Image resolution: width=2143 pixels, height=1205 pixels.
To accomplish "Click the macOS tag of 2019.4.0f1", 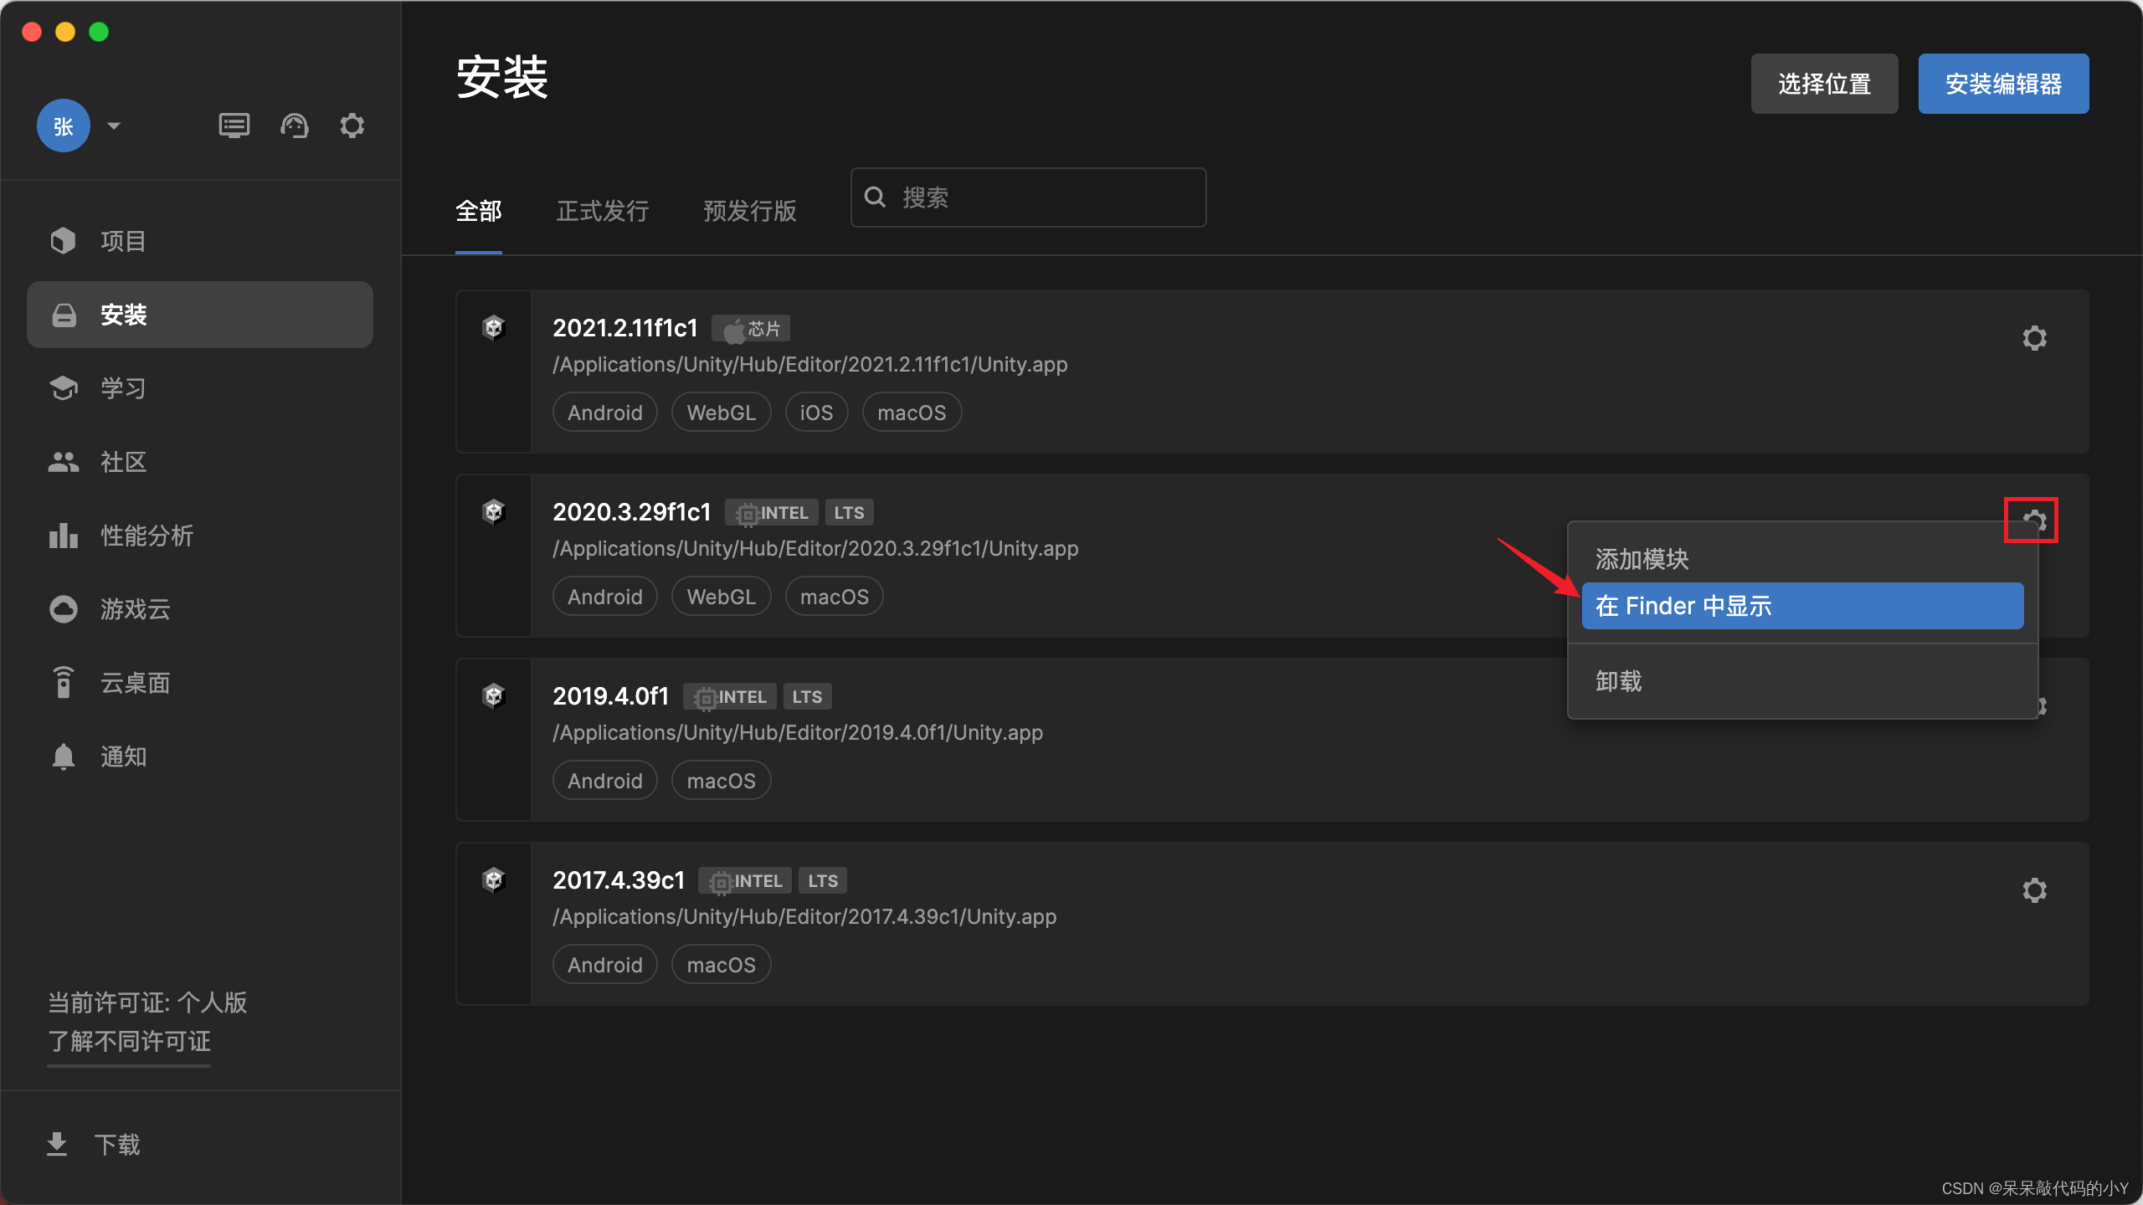I will (721, 781).
